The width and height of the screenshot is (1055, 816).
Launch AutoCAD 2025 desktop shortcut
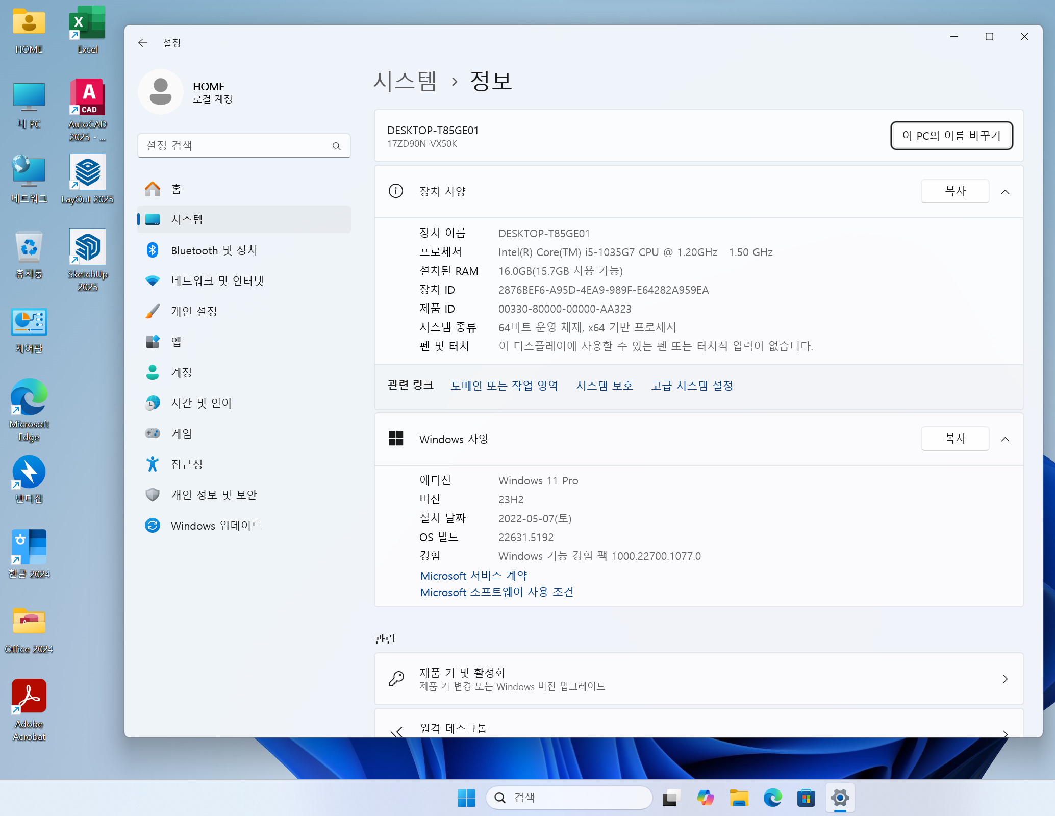(87, 110)
